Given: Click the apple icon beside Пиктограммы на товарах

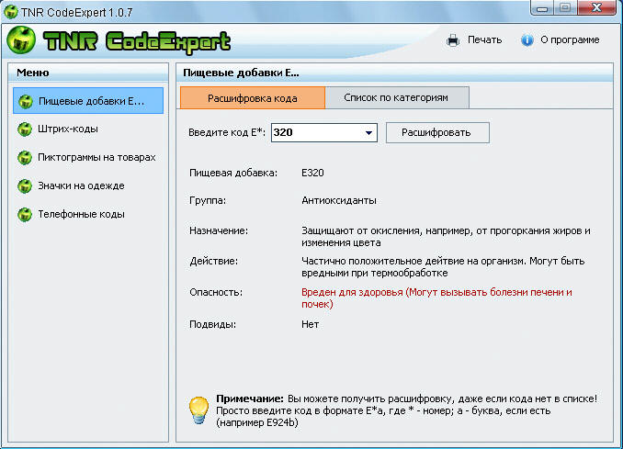Looking at the screenshot, I should 25,158.
